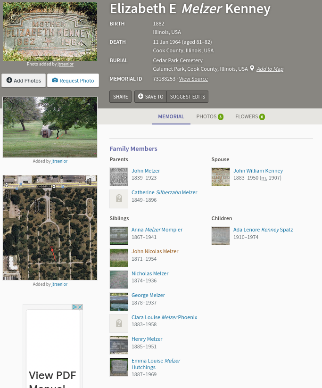
Task: Click the SAVE TO button
Action: 151,97
